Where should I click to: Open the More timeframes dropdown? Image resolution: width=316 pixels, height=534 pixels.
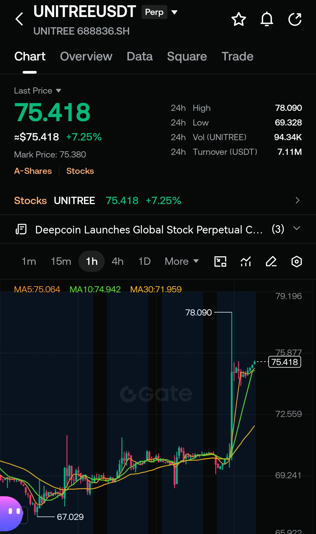(x=182, y=261)
